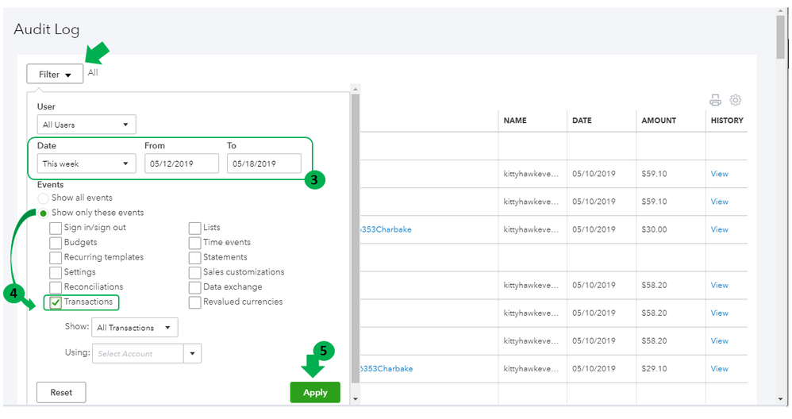Select Show only these events radio button

coord(44,213)
